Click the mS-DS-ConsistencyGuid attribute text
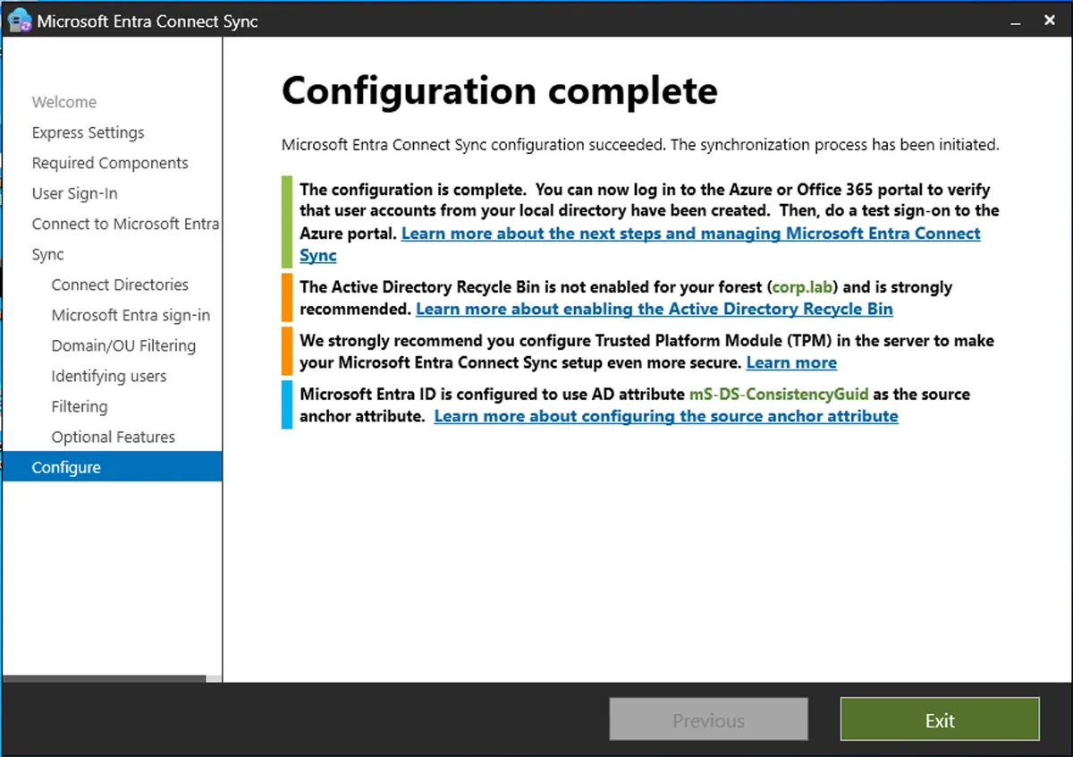The height and width of the screenshot is (757, 1073). point(779,395)
